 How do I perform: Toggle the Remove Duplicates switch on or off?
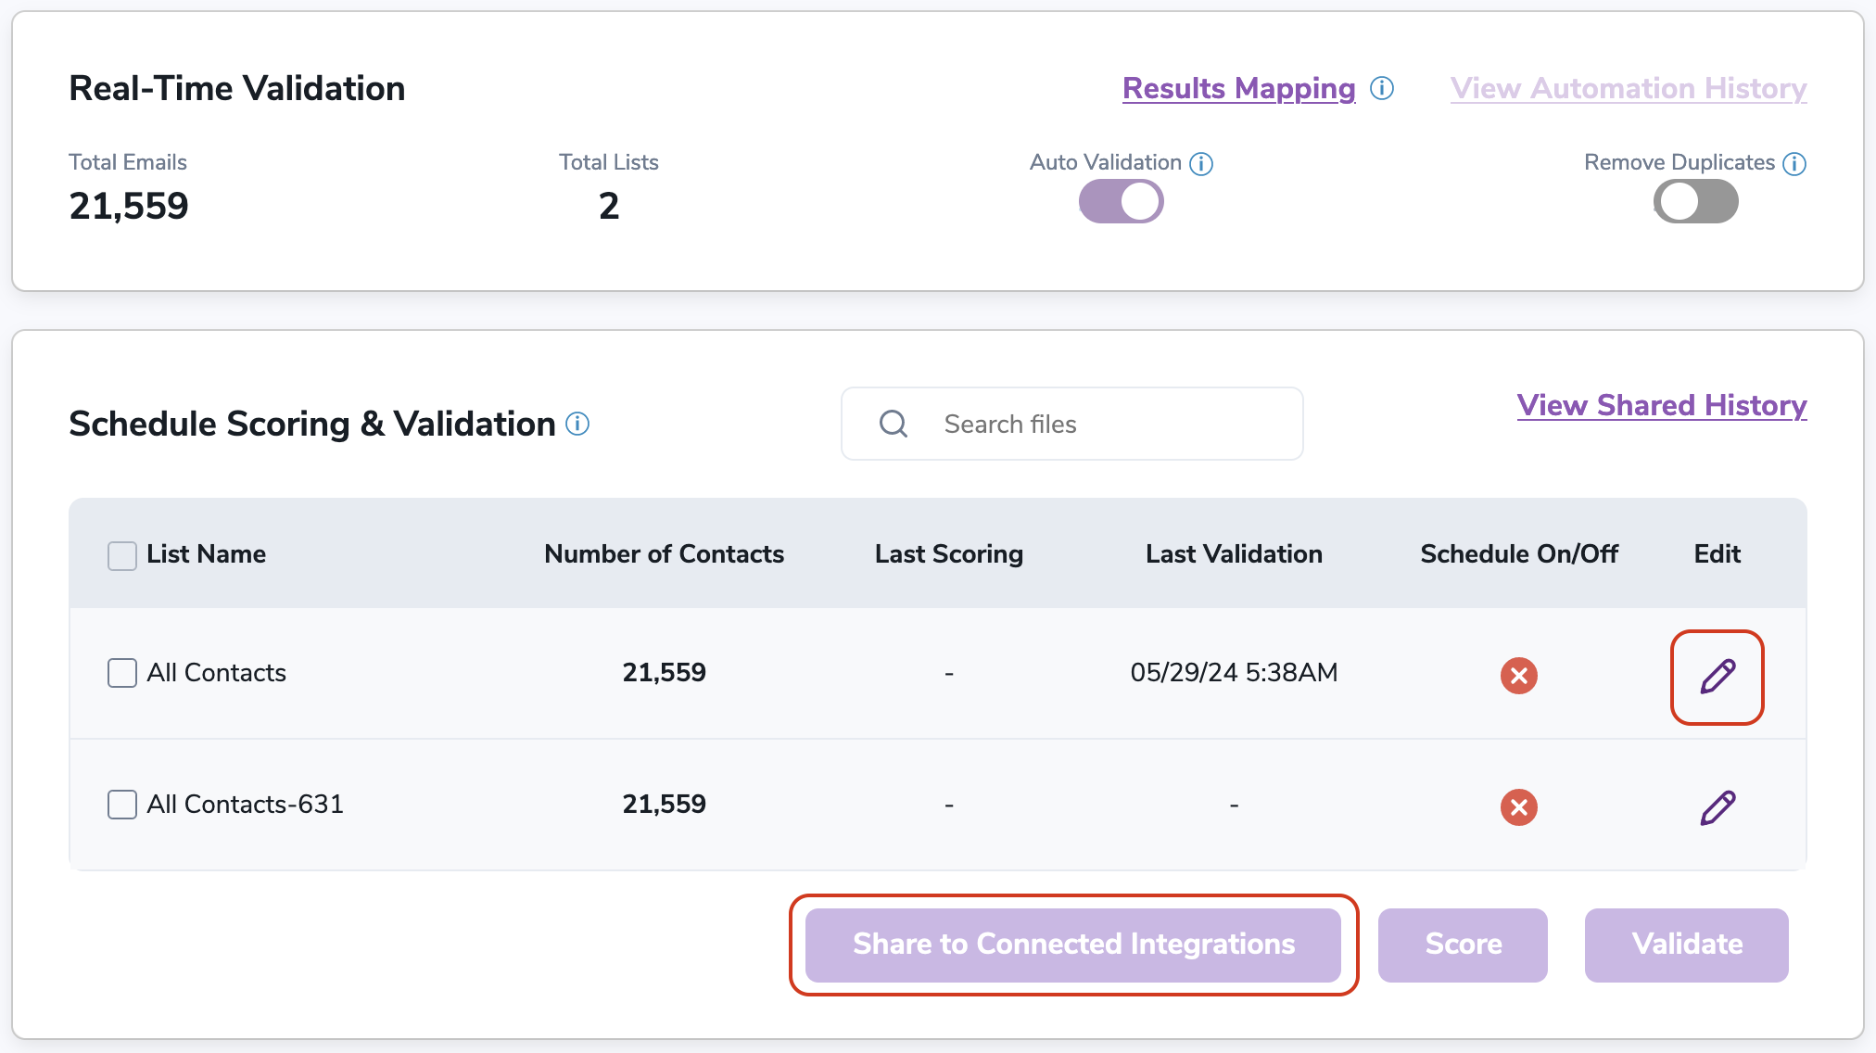click(x=1694, y=202)
